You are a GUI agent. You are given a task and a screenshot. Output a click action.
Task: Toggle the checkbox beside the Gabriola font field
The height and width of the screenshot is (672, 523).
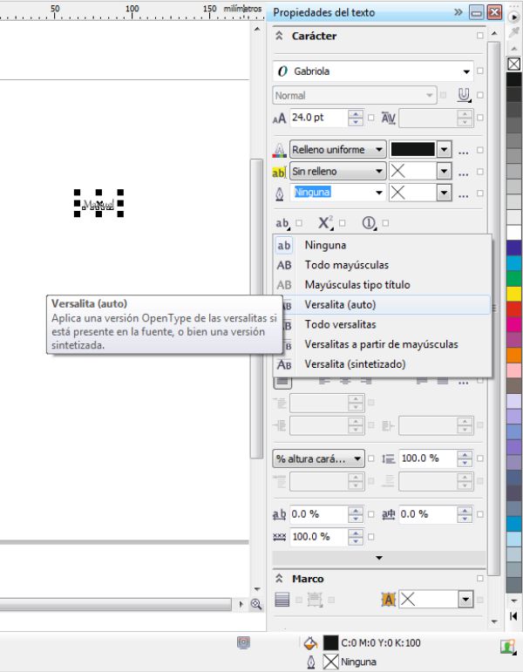tap(480, 71)
